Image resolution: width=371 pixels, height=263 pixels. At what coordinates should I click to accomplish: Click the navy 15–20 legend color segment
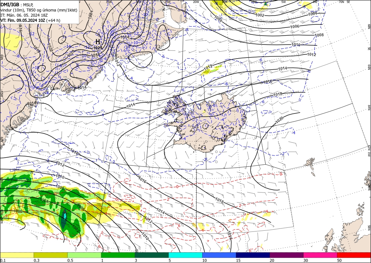253,255
